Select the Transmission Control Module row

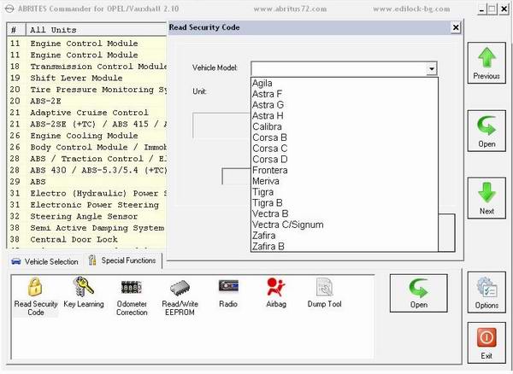[x=87, y=67]
